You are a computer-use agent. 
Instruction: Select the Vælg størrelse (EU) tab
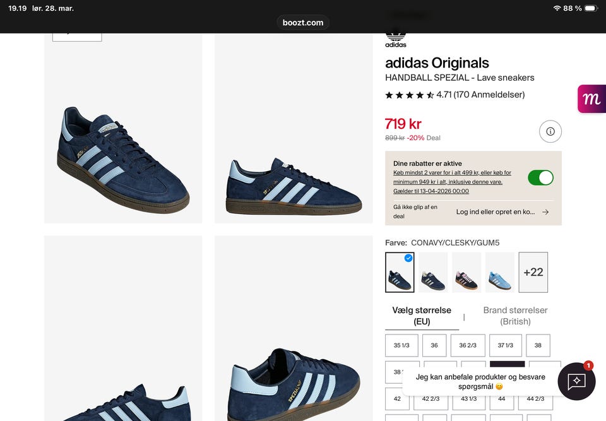pos(422,316)
